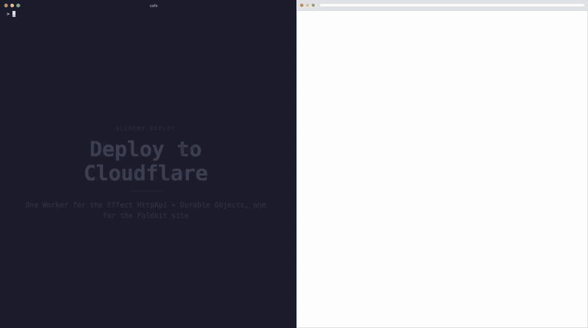Click the 'One Worker for the Effect HttpApi' subtitle

click(x=146, y=210)
